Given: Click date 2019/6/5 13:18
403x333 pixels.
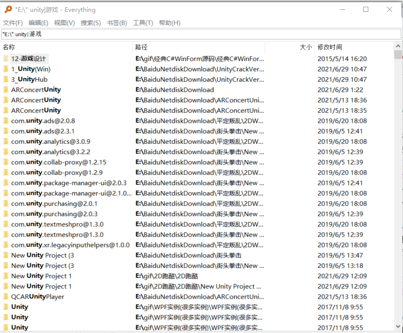Looking at the screenshot, I should pos(340,266).
